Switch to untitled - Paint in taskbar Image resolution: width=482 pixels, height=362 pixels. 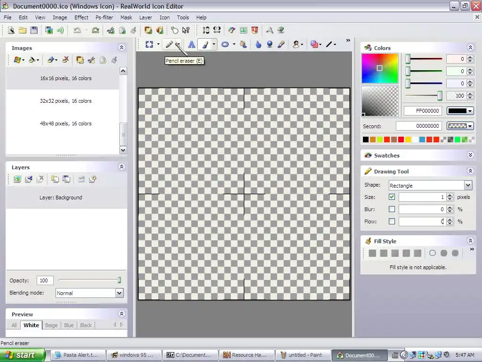[303, 355]
